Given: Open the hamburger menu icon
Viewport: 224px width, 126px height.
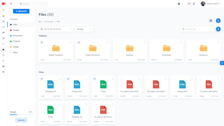Looking at the screenshot, I should click(11, 4).
